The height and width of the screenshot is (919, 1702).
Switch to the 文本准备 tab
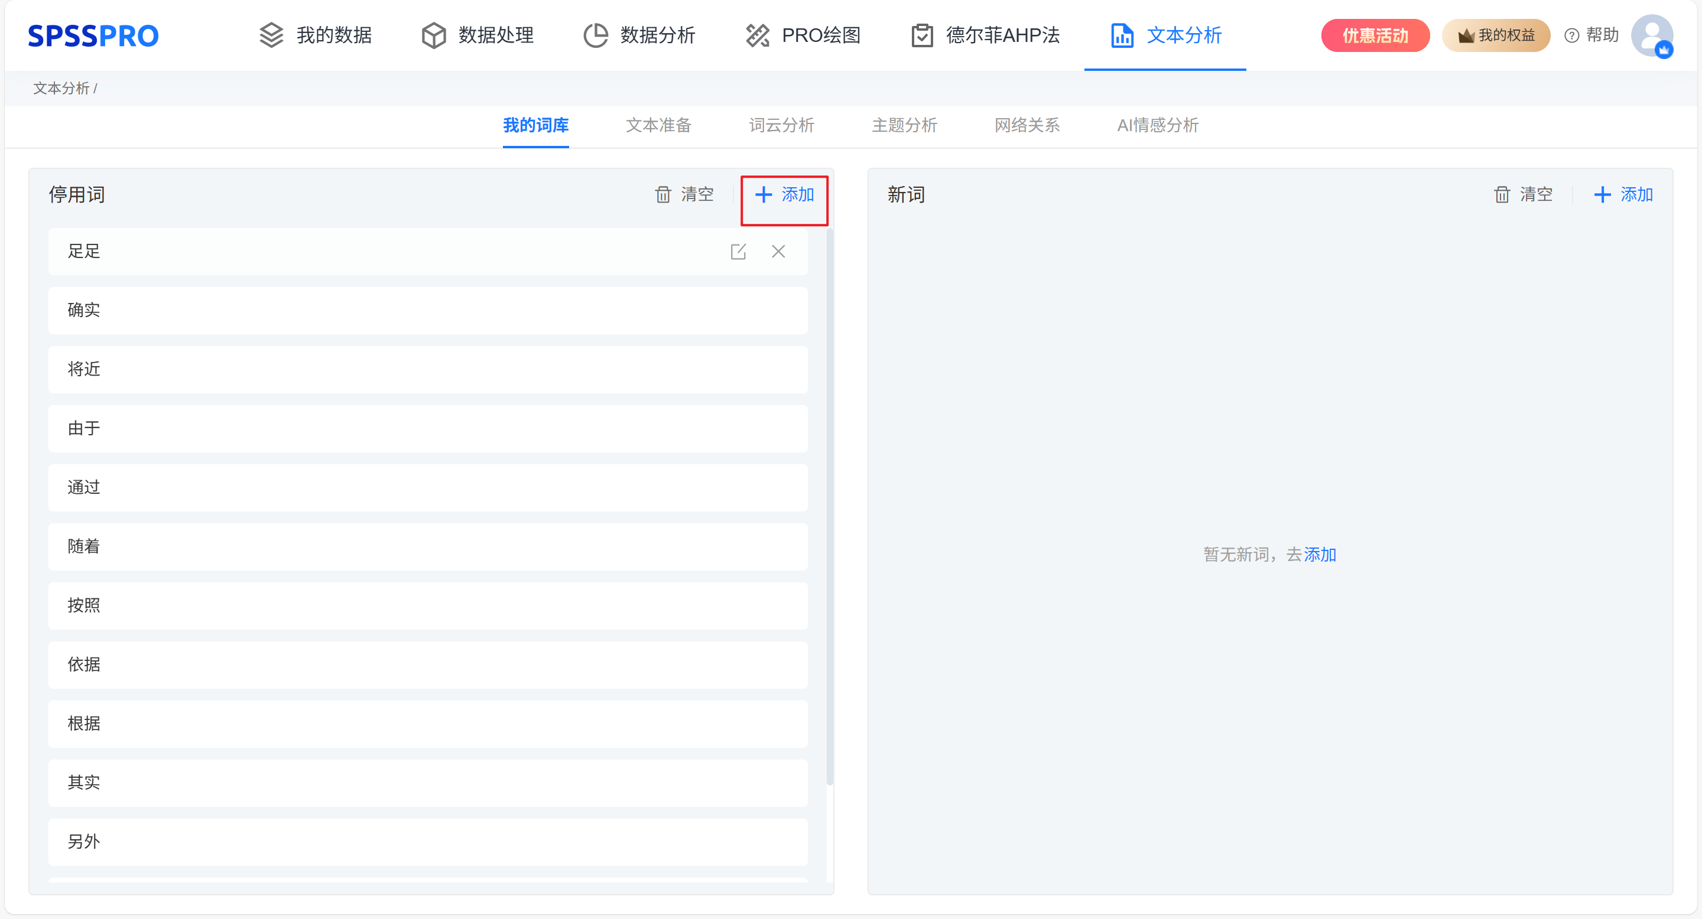[658, 125]
